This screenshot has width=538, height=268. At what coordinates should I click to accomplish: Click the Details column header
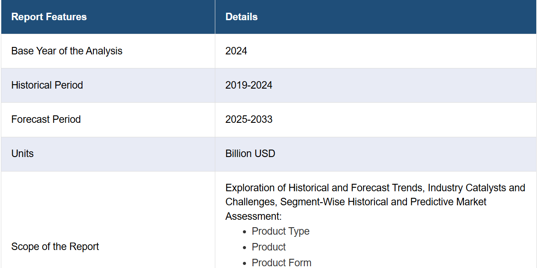pyautogui.click(x=242, y=17)
